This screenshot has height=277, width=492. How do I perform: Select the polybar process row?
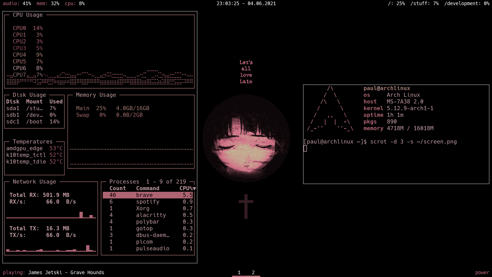coord(148,222)
